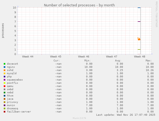159x121 pixels.
Task: Select the nginx legend label
Action: (x=11, y=67)
